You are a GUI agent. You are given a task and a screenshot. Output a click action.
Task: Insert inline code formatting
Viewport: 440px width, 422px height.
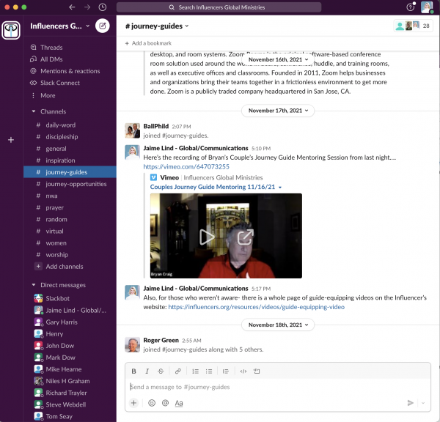(243, 371)
